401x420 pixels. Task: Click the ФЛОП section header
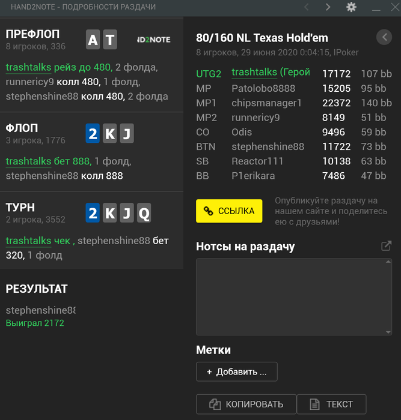[22, 128]
